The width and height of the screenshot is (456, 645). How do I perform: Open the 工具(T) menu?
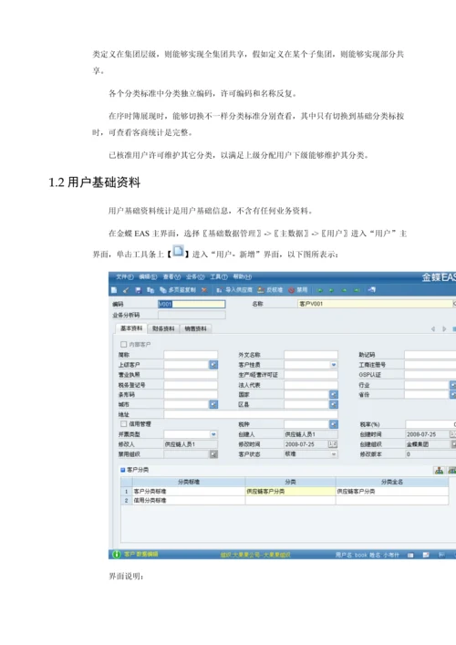coord(219,276)
